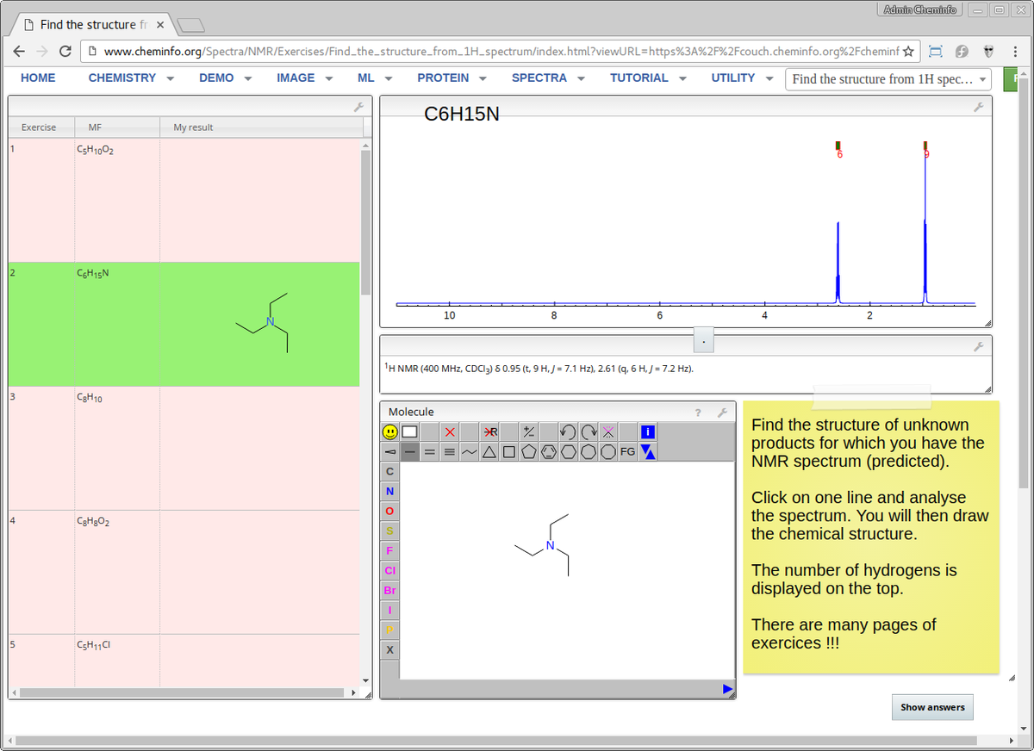
Task: Select the X atom button
Action: coord(390,649)
